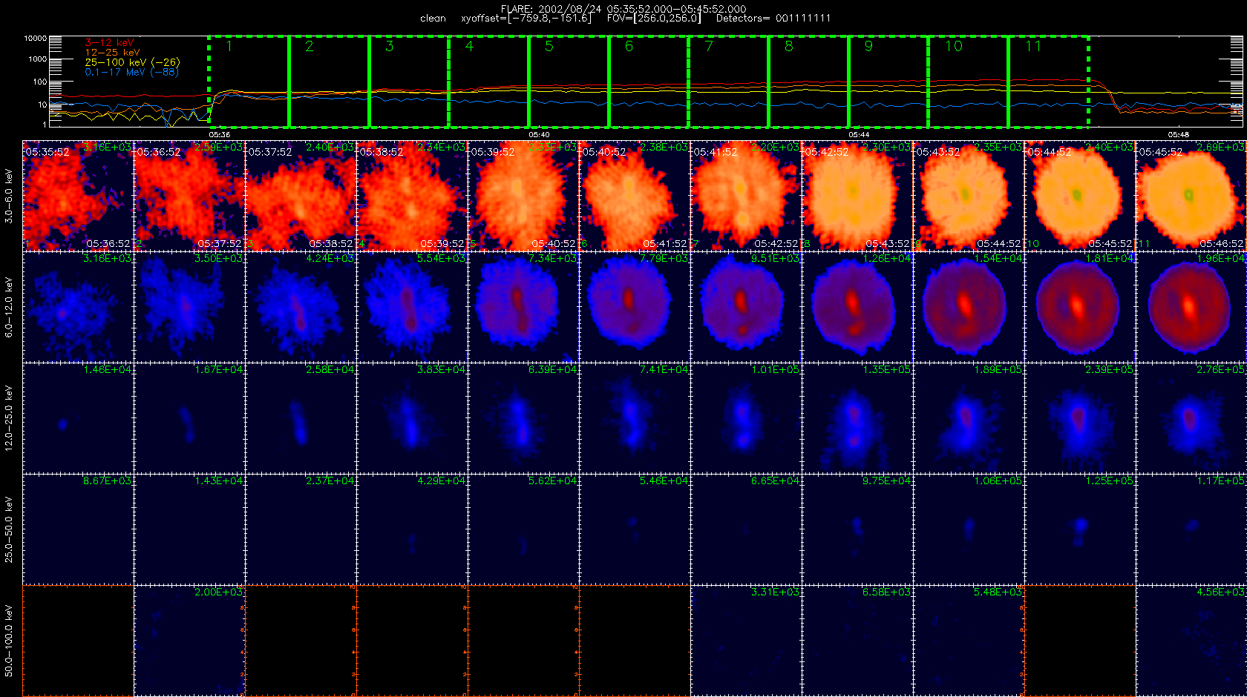Click the blue 0.1-17 MeV (-88) legend entry

point(131,72)
